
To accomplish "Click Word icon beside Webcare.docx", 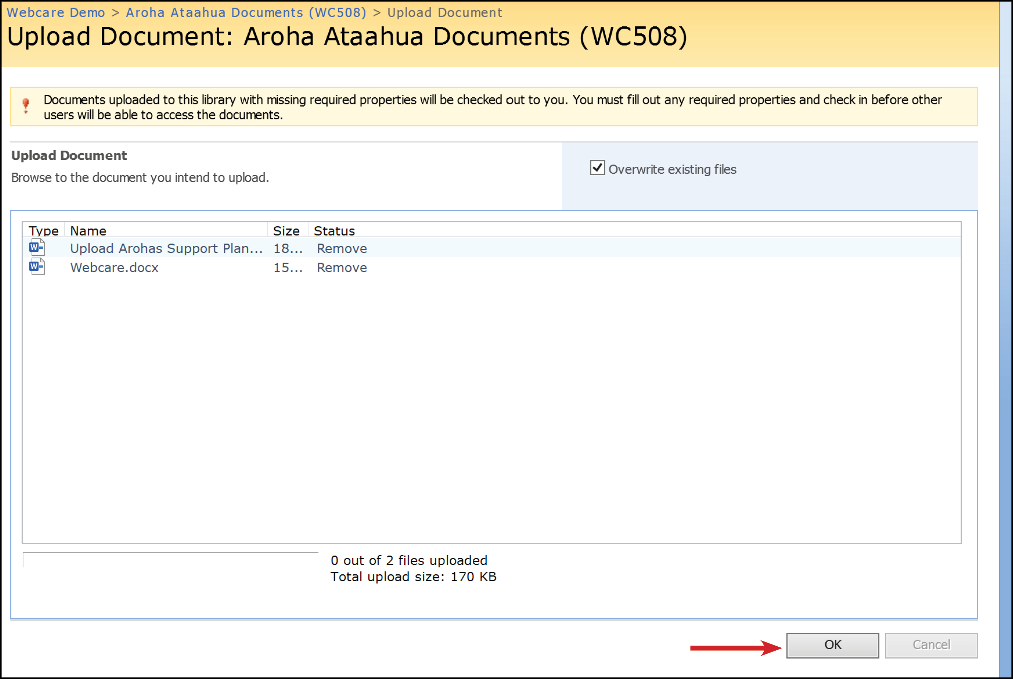I will pos(37,267).
